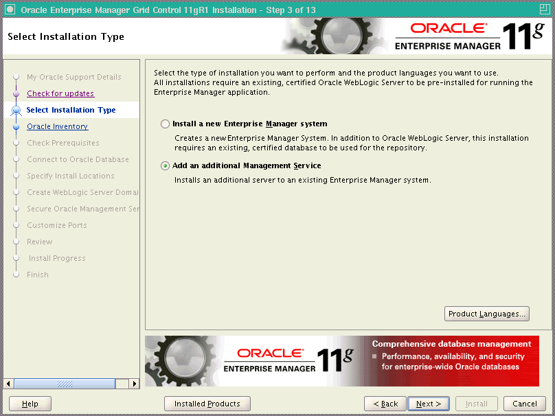Click the Check for updates step bullet
The width and height of the screenshot is (555, 416).
[x=16, y=94]
